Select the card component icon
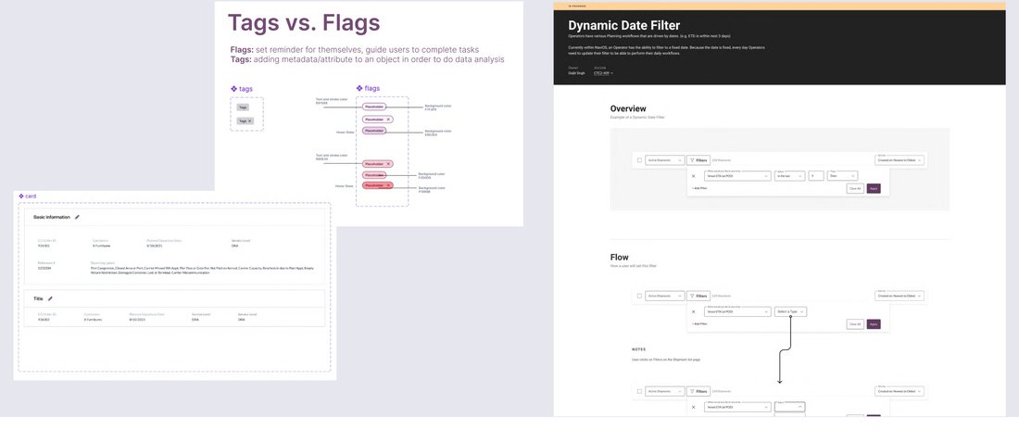The width and height of the screenshot is (1019, 430). (x=20, y=196)
